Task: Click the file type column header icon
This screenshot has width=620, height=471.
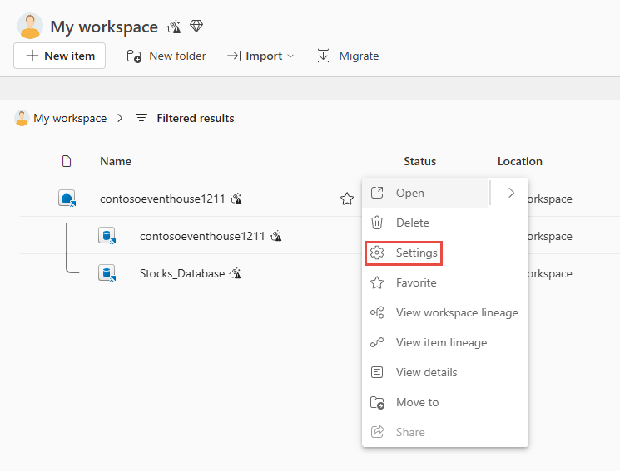Action: [67, 161]
